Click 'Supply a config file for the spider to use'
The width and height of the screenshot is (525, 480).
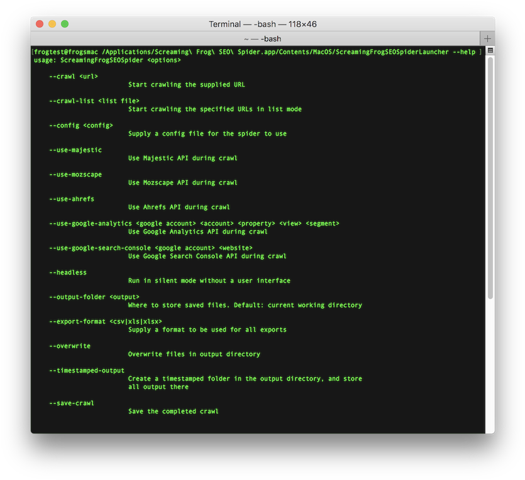pos(207,133)
